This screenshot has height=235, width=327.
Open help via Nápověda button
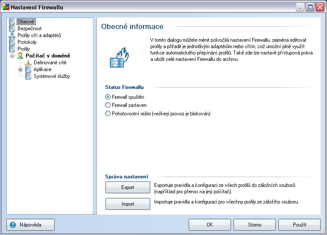tap(30, 225)
